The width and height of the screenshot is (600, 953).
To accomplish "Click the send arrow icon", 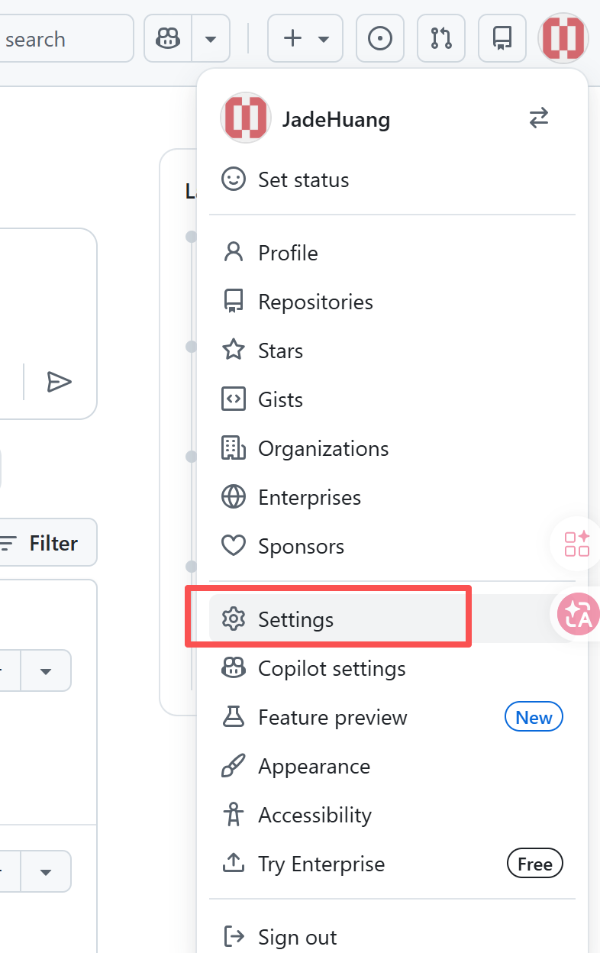I will point(59,382).
